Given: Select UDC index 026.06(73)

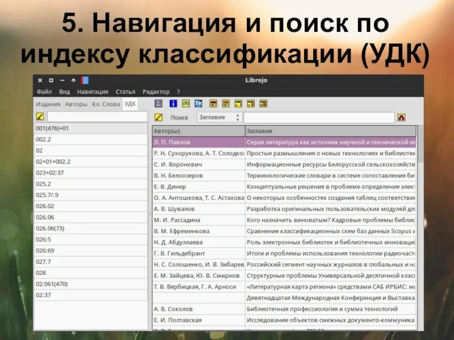Looking at the screenshot, I should click(91, 228).
